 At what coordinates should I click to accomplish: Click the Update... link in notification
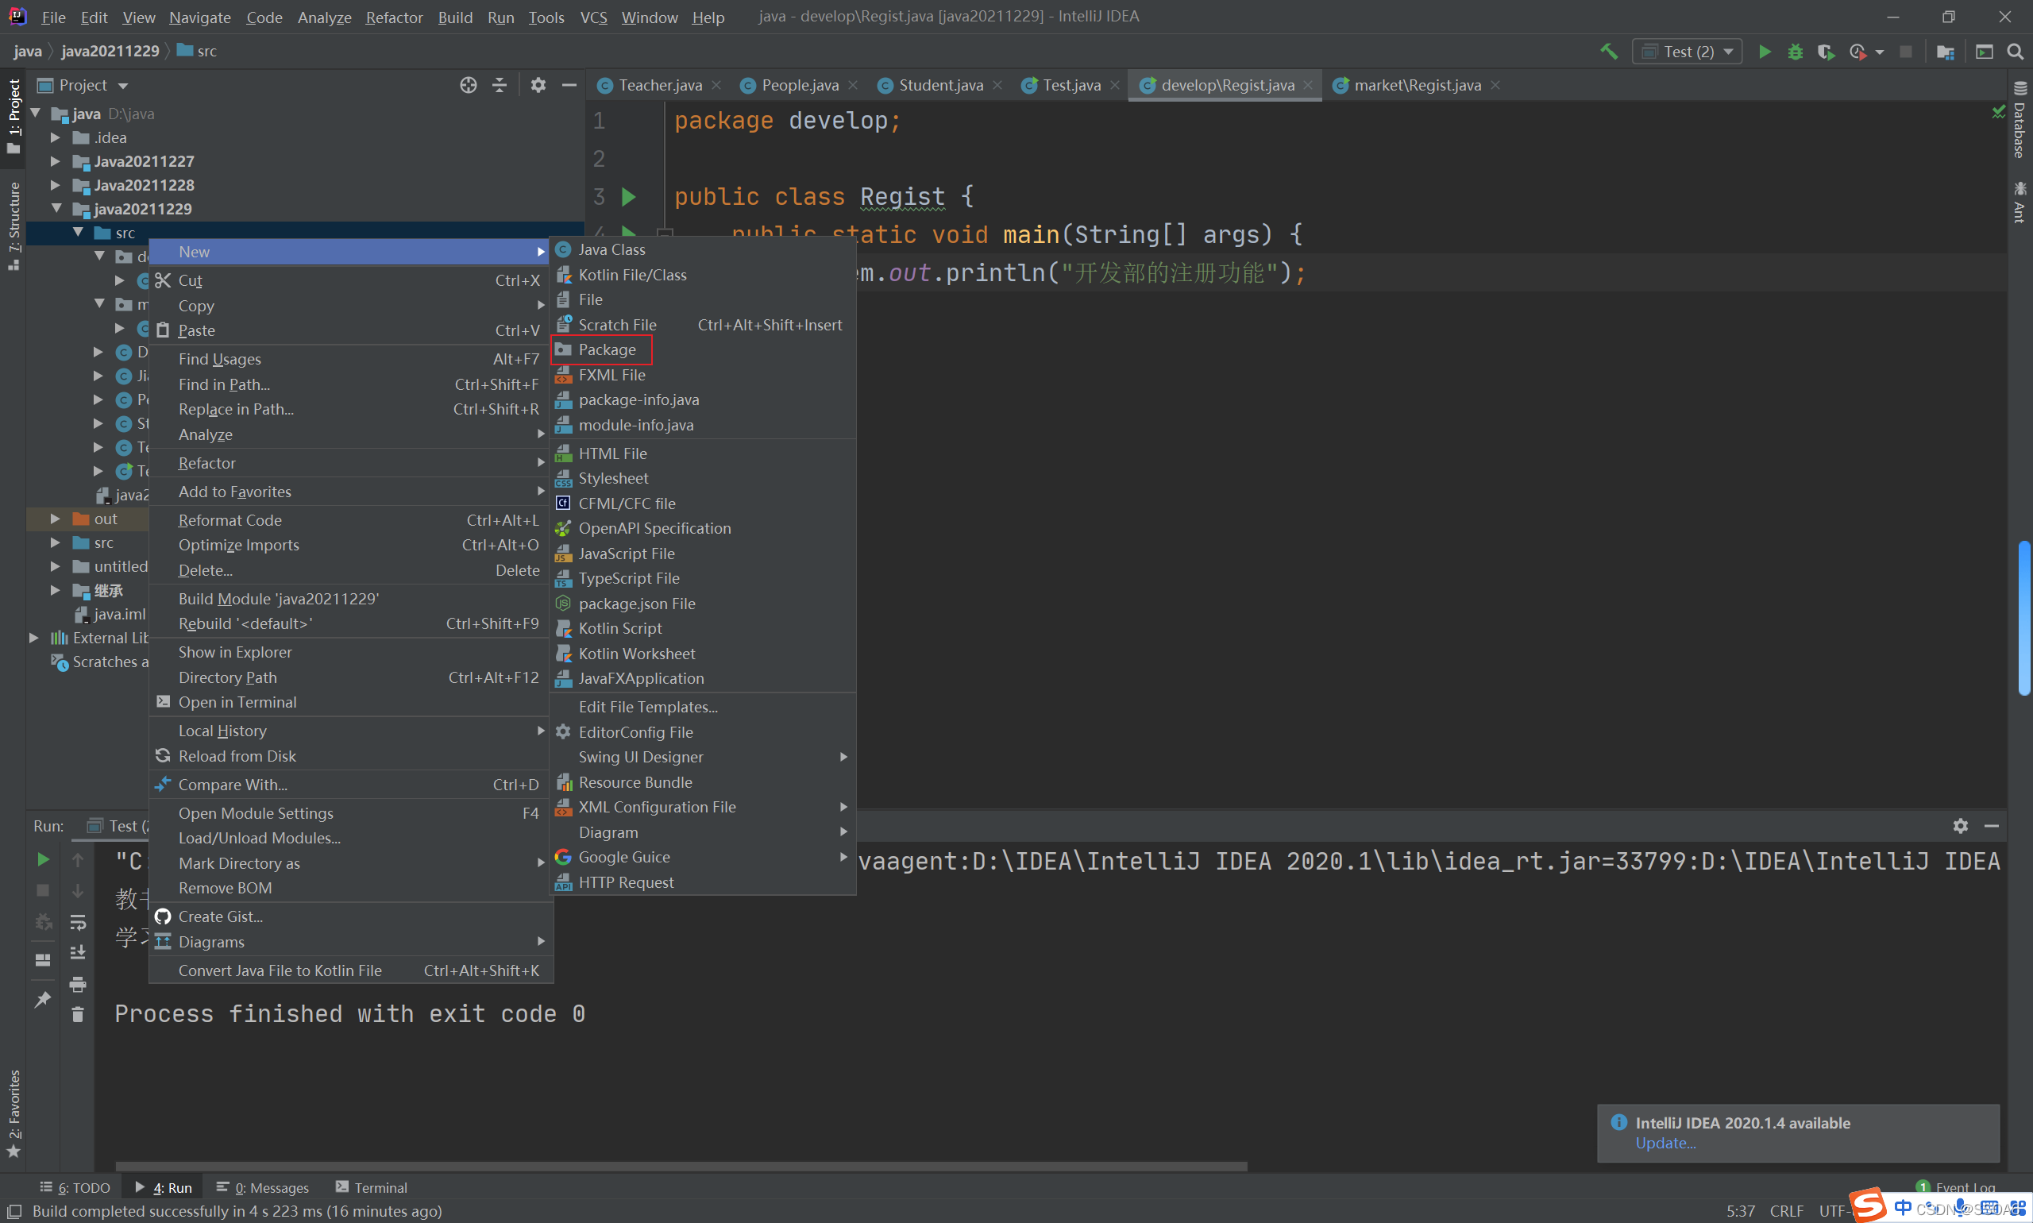1665,1143
